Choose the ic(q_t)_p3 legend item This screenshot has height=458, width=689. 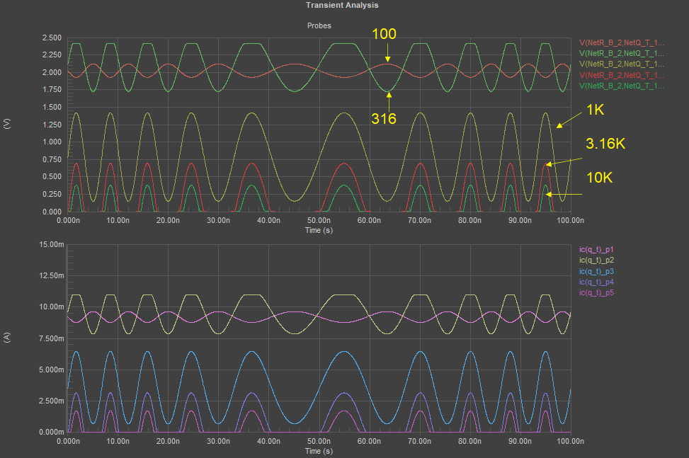[596, 271]
